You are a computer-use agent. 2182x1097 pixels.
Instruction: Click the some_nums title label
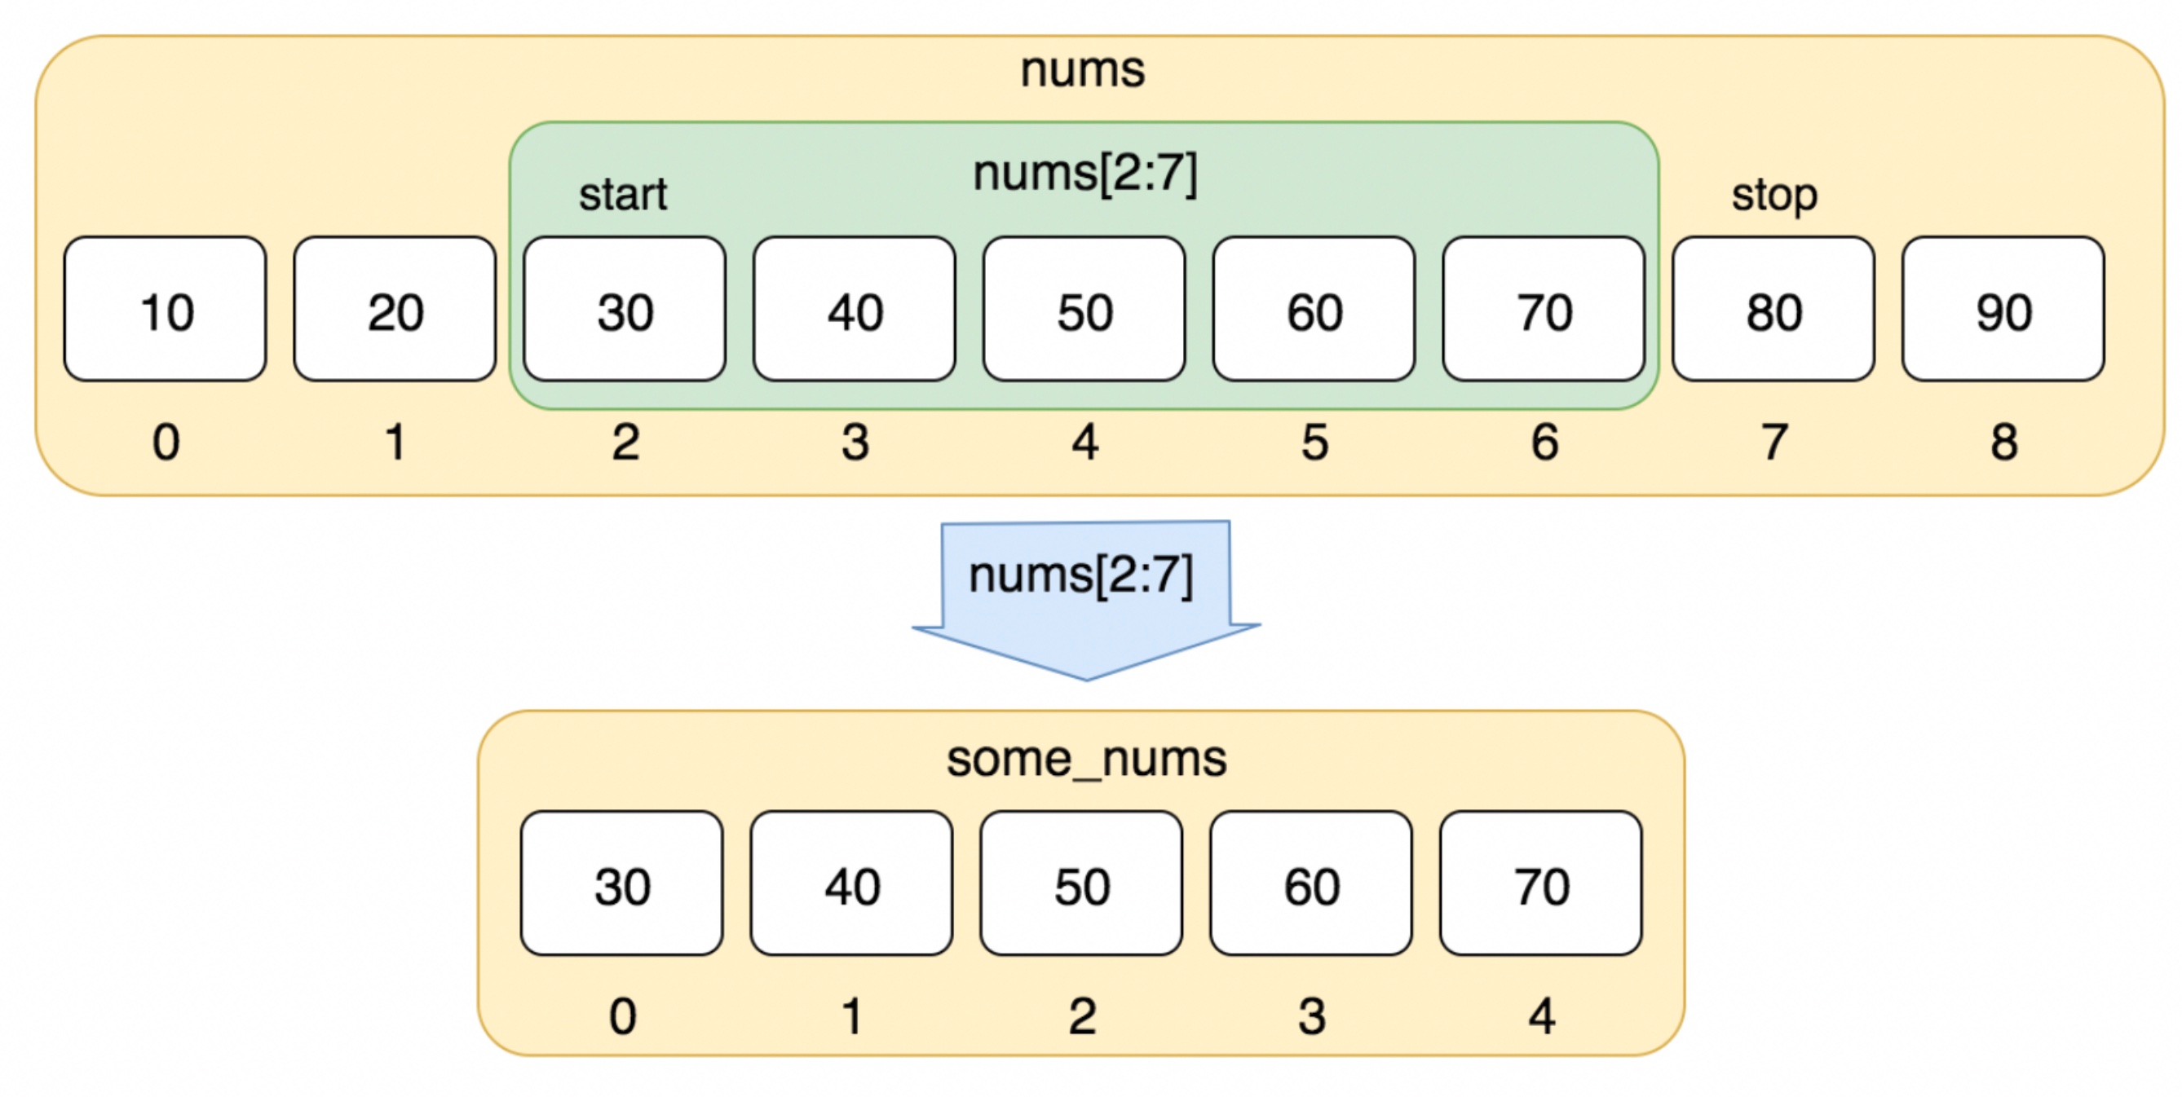click(x=1086, y=759)
